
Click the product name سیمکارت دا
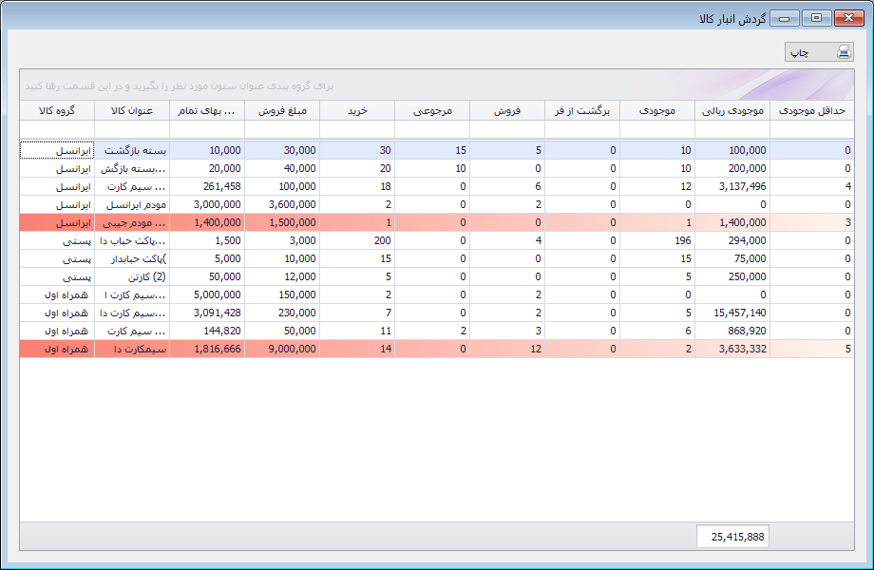click(x=132, y=349)
